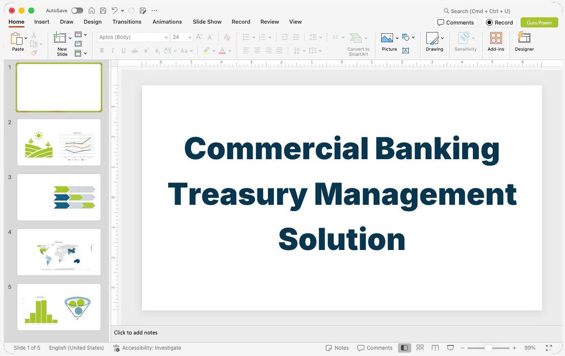Click the Format Painter brush icon
The image size is (565, 356).
pyautogui.click(x=34, y=53)
